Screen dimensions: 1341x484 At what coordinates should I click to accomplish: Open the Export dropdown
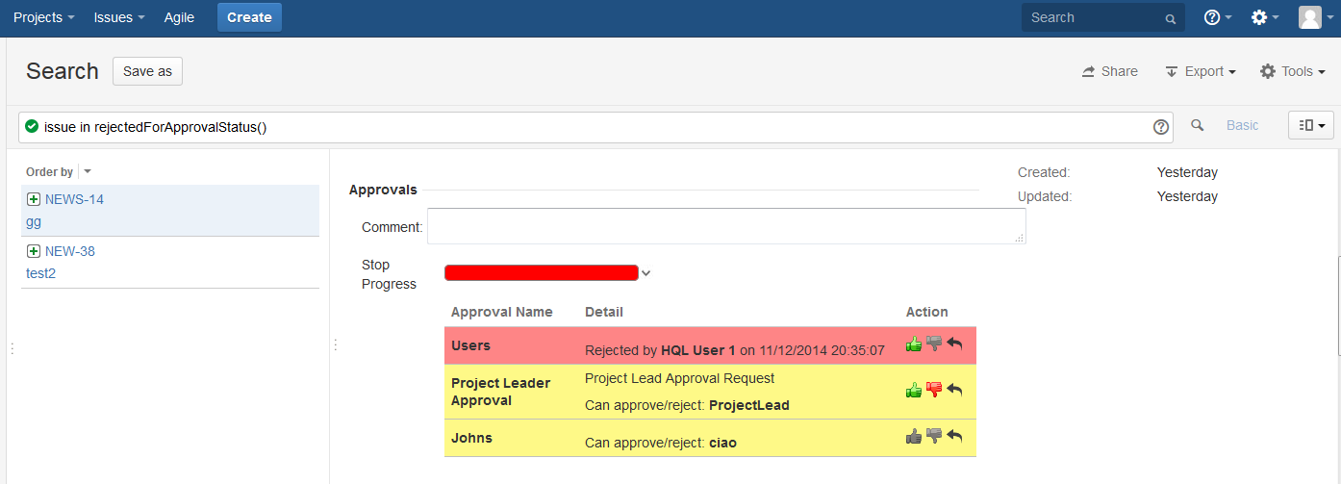[1201, 71]
